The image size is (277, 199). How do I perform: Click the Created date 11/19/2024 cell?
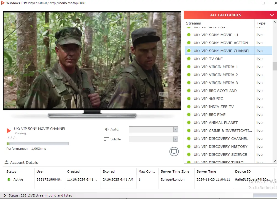(x=82, y=179)
